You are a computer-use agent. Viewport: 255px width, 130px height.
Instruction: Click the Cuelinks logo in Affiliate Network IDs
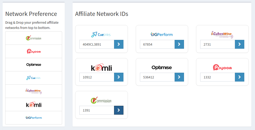[x=101, y=35]
